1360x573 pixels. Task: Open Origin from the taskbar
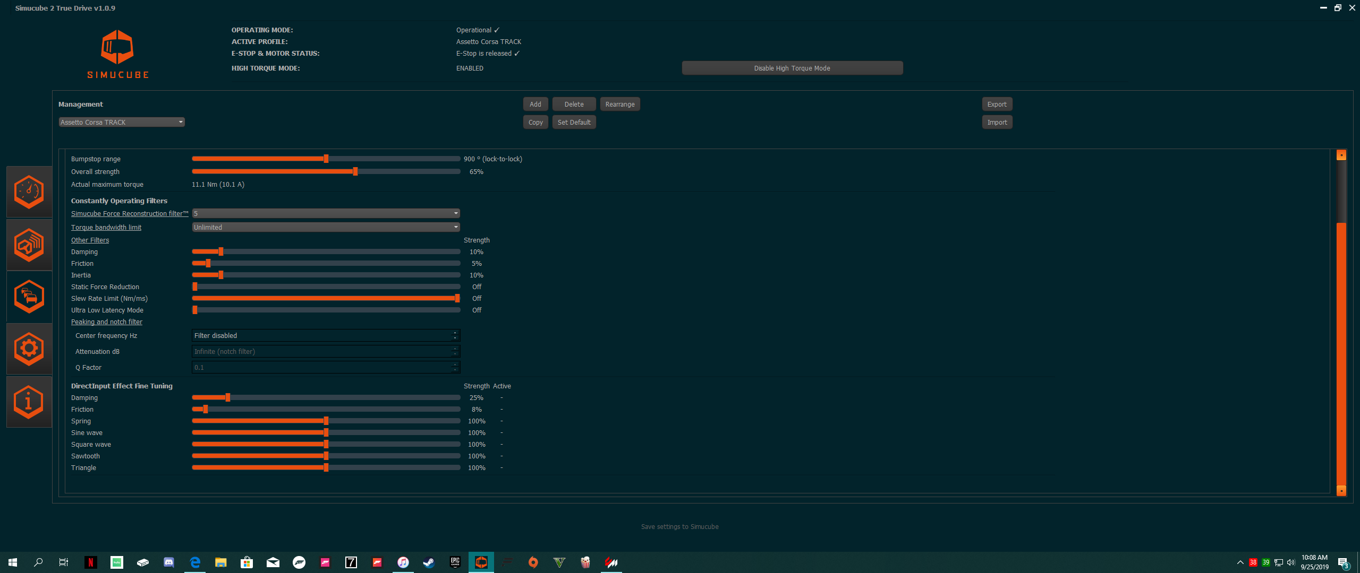(533, 562)
